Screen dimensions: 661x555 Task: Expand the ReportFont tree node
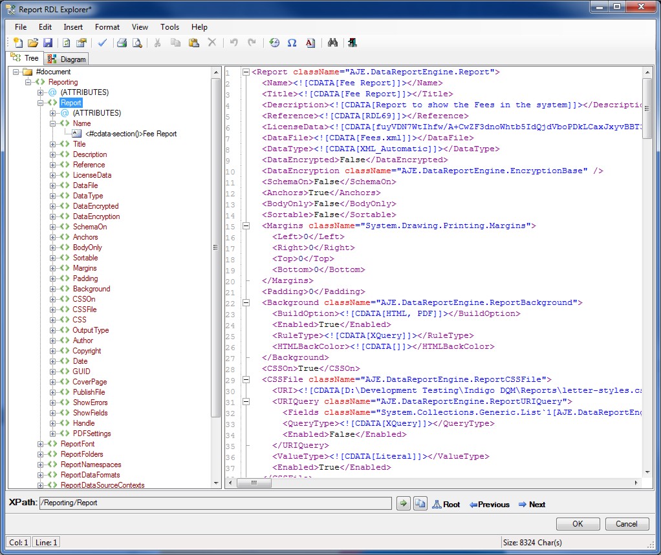tap(41, 444)
